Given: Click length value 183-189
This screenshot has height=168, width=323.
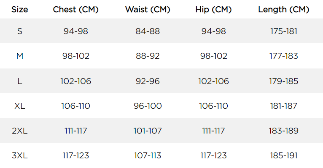Looking at the screenshot, I should (283, 131).
